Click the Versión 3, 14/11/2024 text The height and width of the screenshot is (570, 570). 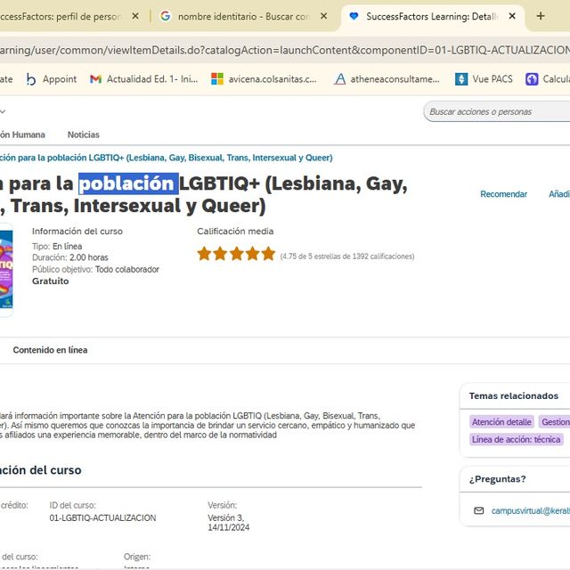click(229, 523)
